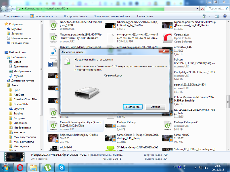The image size is (230, 172).
Task: Click the search field Поиск
Action: pyautogui.click(x=218, y=9)
